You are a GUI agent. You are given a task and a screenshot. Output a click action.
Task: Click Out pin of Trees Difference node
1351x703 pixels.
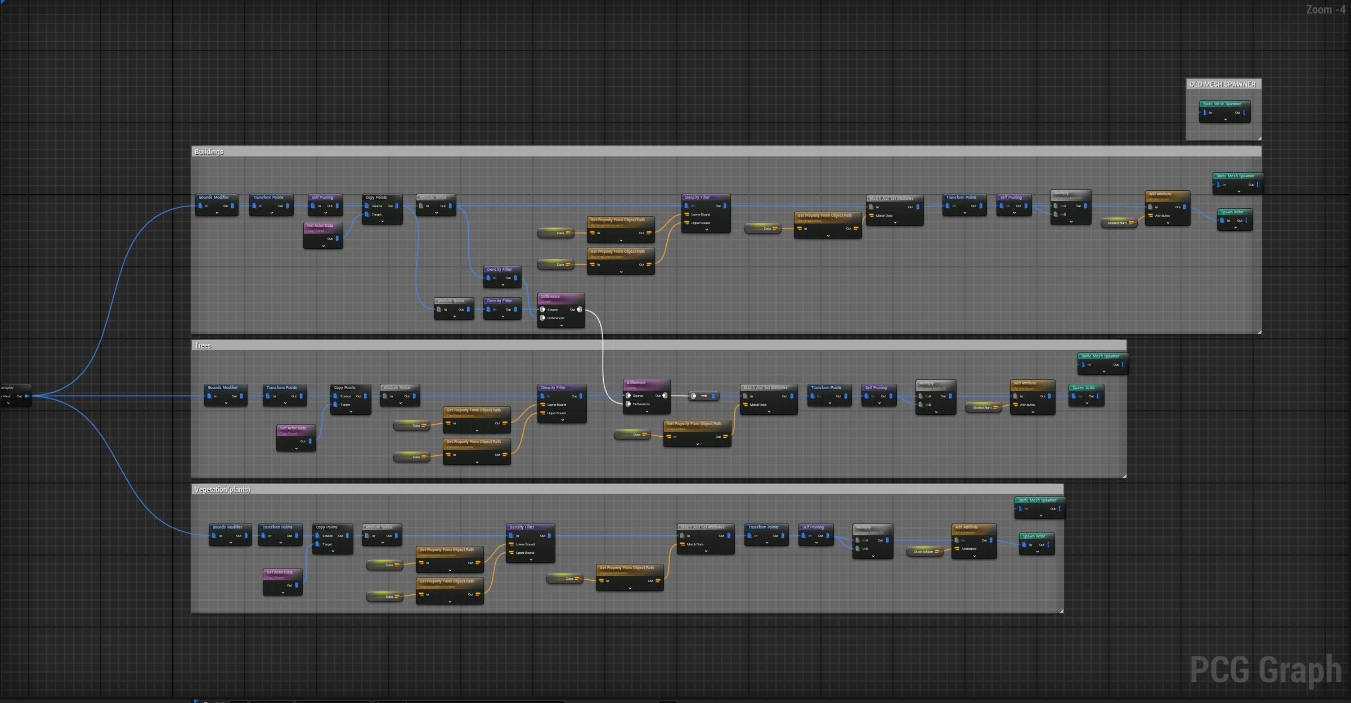click(x=665, y=396)
